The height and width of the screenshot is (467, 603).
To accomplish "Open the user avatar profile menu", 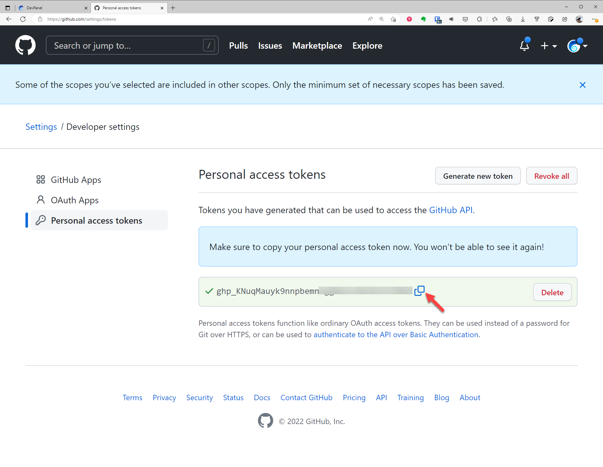I will [577, 46].
